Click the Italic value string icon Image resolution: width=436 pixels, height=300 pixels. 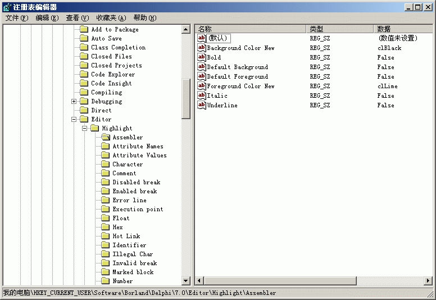point(202,96)
